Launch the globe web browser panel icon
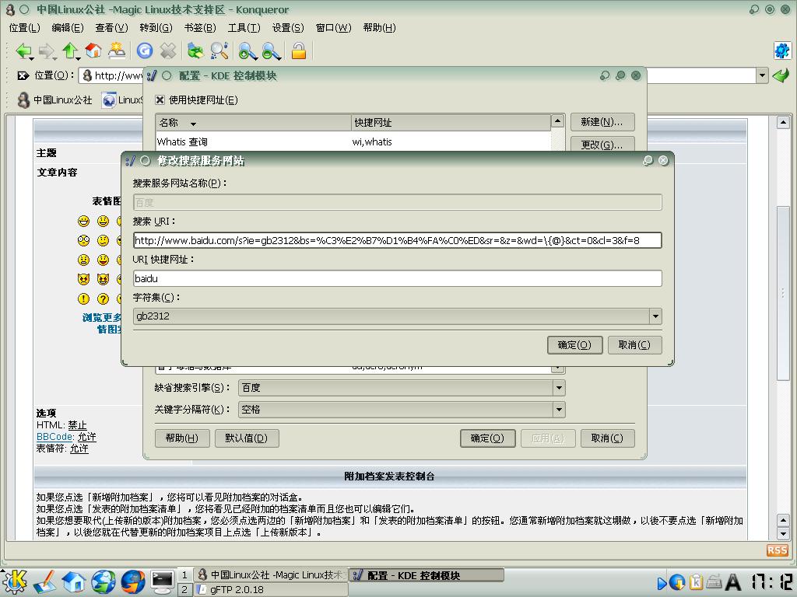The height and width of the screenshot is (597, 797). [x=104, y=581]
